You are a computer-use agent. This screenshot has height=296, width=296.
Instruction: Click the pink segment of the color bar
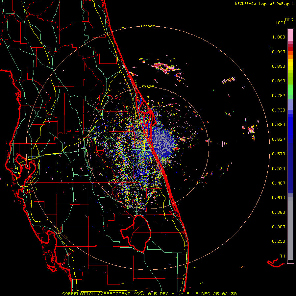coord(290,35)
